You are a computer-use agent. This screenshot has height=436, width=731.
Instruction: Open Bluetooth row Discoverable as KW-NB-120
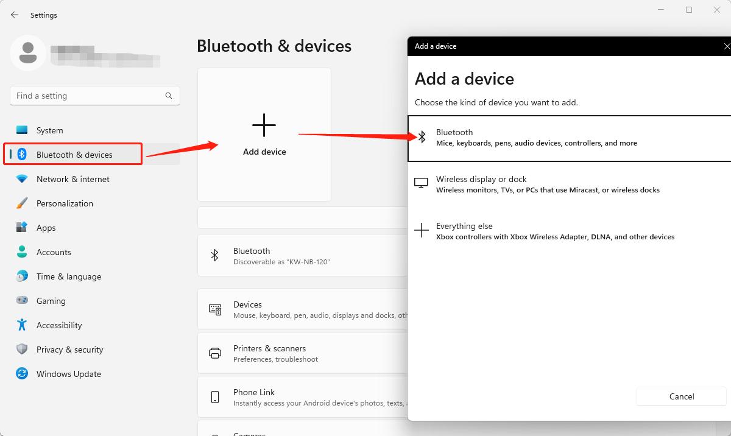[x=303, y=256]
